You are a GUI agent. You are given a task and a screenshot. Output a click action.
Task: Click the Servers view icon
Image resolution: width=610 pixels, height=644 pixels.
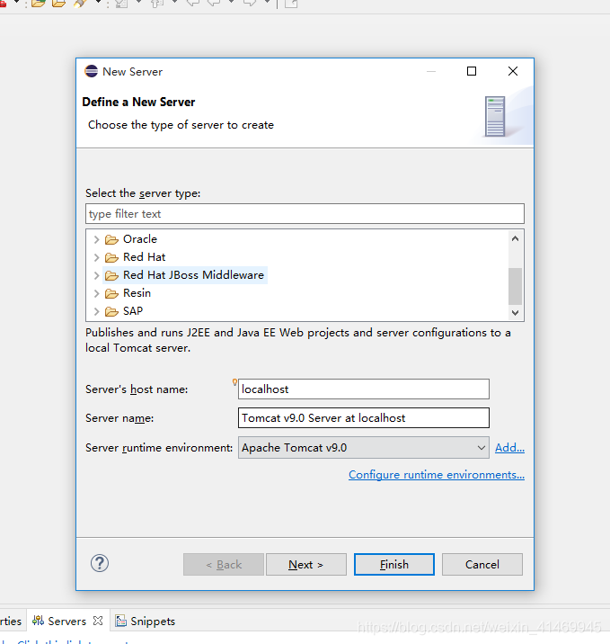click(38, 621)
